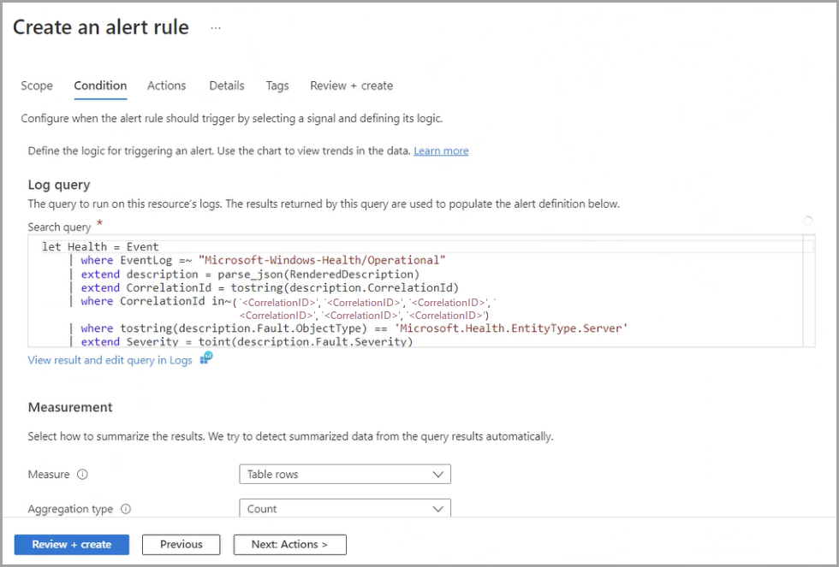Open the ellipsis more options menu

(216, 27)
